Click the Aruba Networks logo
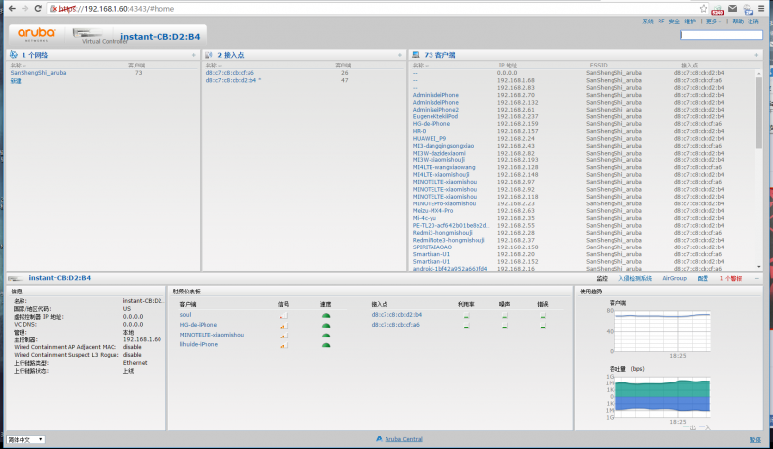 [x=39, y=32]
